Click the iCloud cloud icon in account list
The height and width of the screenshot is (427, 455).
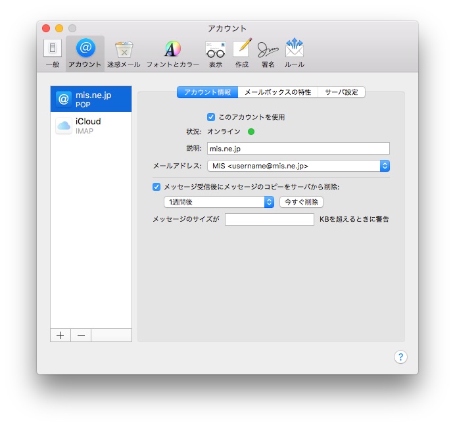pos(64,126)
